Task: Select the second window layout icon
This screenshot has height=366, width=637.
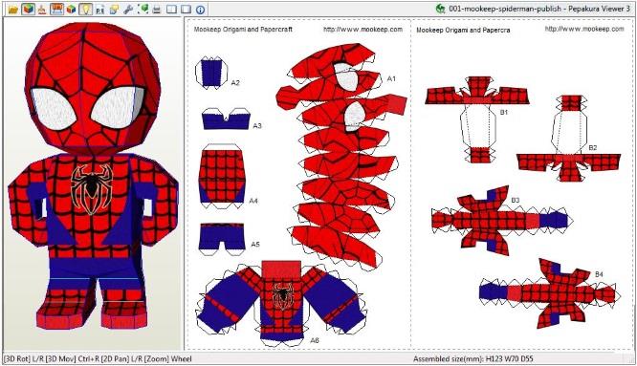Action: click(186, 9)
